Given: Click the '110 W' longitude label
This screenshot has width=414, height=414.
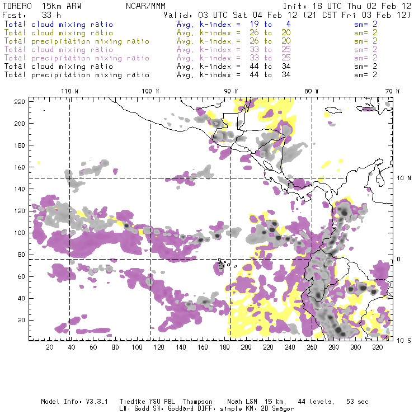Looking at the screenshot, I should [70, 91].
